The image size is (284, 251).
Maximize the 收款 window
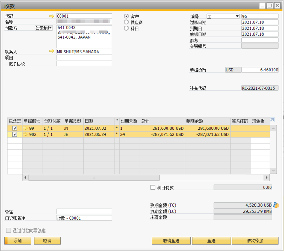pyautogui.click(x=270, y=6)
